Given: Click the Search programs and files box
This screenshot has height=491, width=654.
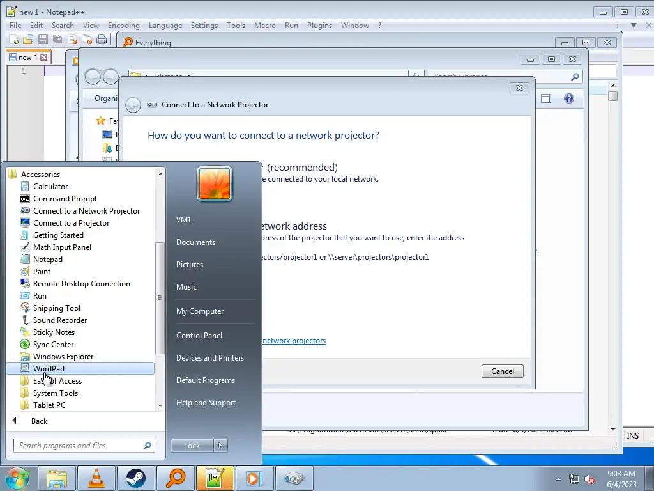Looking at the screenshot, I should tap(84, 446).
